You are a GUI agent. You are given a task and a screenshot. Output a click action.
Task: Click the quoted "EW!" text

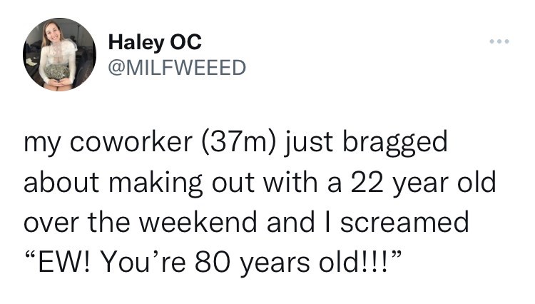click(x=58, y=263)
